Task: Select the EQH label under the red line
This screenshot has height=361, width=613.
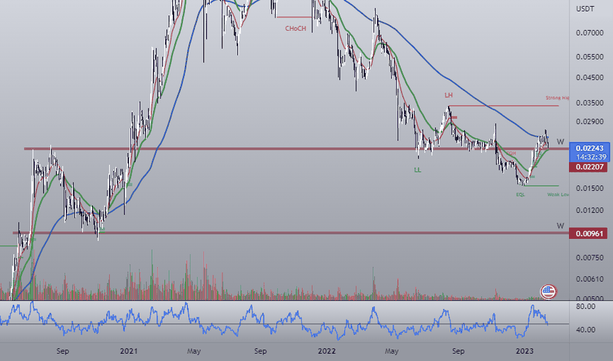Action: 511,154
